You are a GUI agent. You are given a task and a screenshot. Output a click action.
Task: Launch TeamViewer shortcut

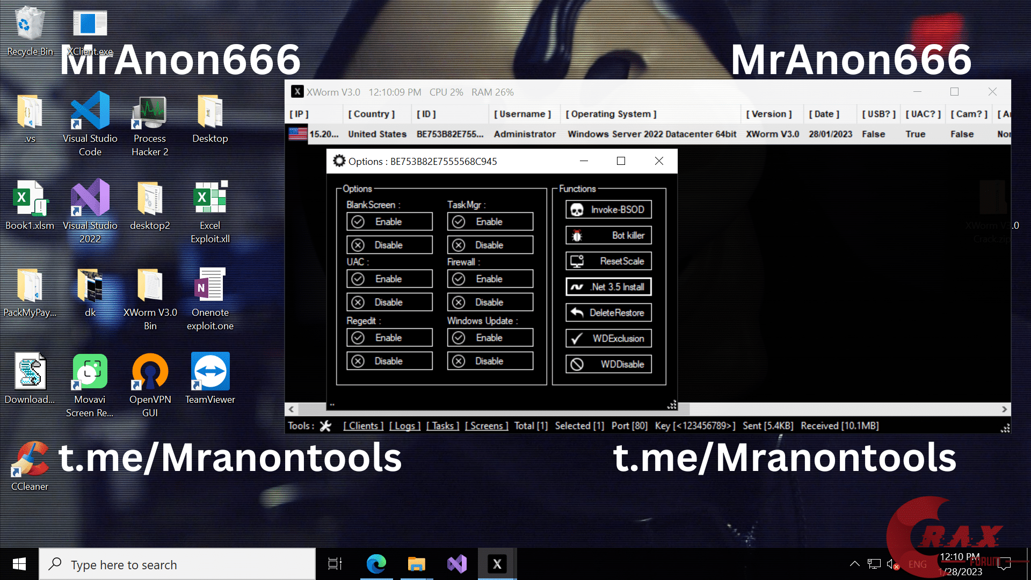[210, 379]
